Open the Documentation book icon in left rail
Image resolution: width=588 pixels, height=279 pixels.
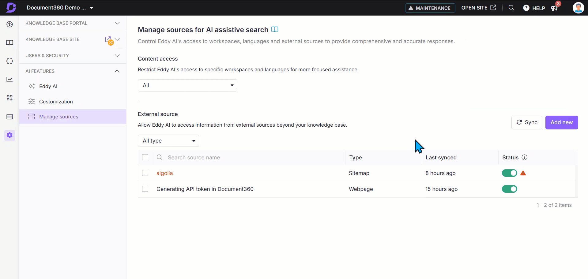[9, 43]
